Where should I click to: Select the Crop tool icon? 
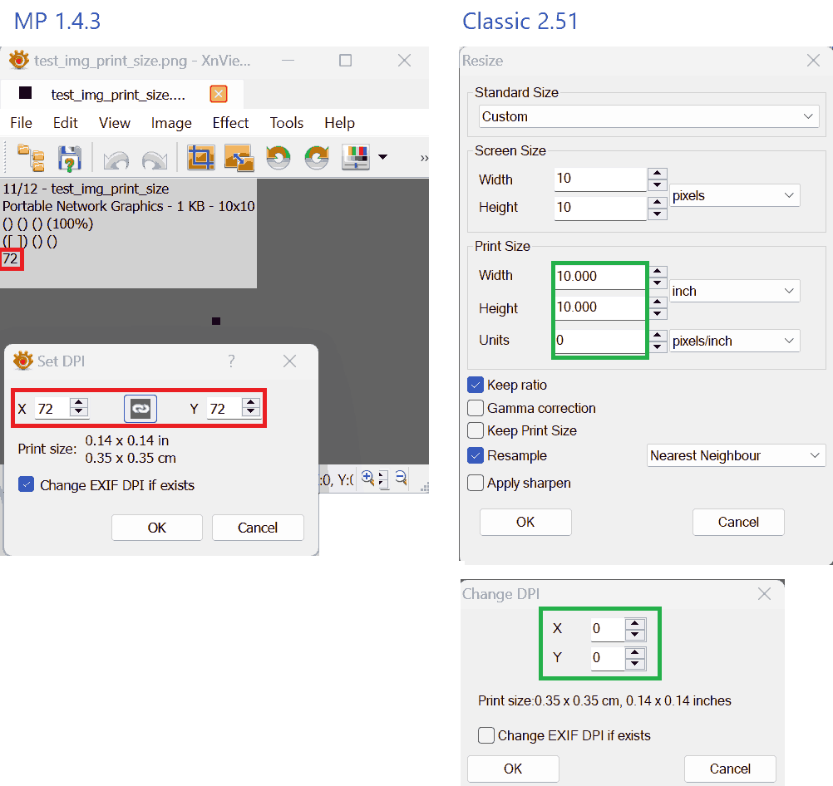pyautogui.click(x=201, y=158)
